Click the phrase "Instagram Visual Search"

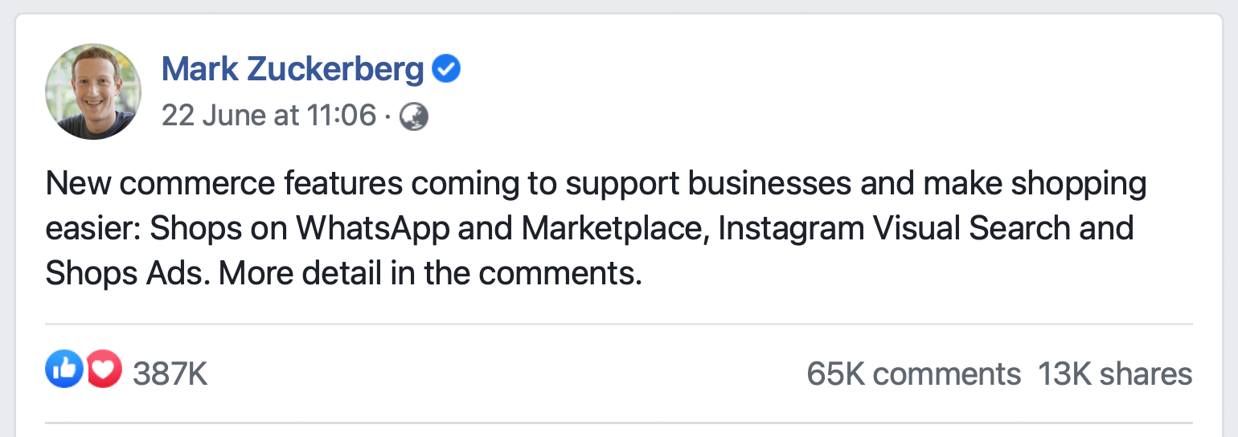coord(894,230)
